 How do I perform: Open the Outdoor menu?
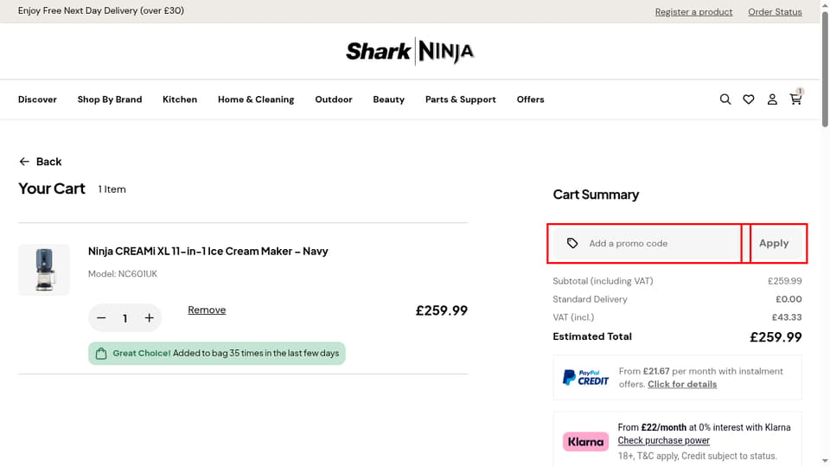[x=334, y=99]
